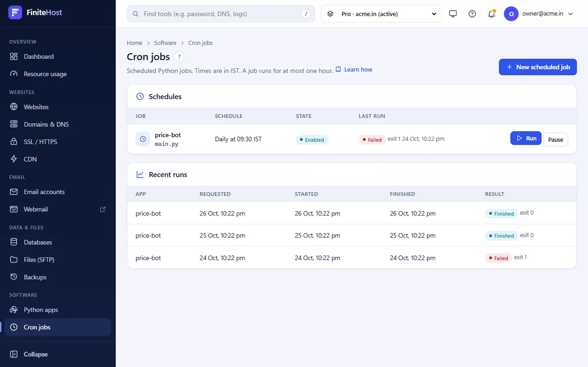Image resolution: width=588 pixels, height=367 pixels.
Task: Open the owner@acme.in account menu
Action: (539, 14)
